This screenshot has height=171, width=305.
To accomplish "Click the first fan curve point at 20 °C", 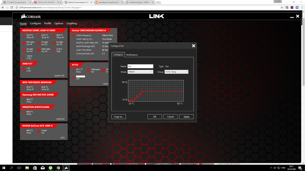I will (129, 101).
